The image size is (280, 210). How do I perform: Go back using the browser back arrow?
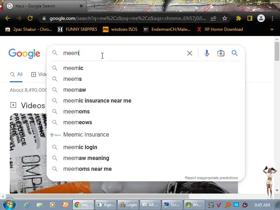coord(7,18)
